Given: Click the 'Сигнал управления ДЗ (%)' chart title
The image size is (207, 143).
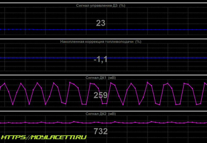Looking at the screenshot, I should coord(101,5).
